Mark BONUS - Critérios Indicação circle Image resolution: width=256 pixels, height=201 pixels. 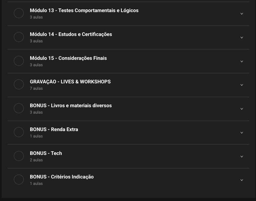click(19, 179)
